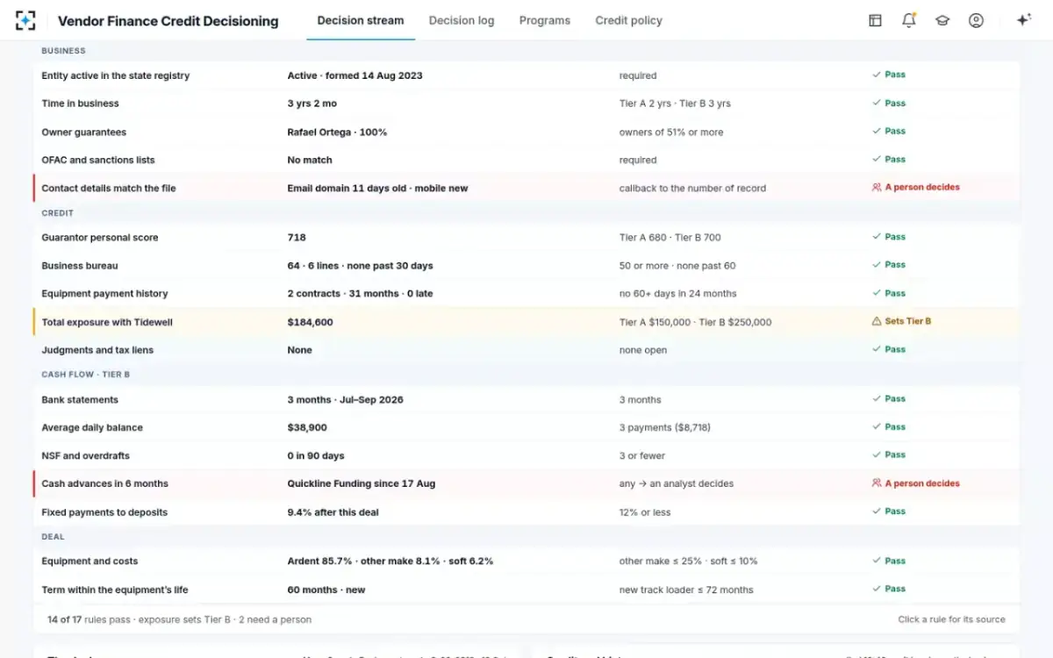Select the Time in business rule
This screenshot has width=1053, height=658.
pos(526,104)
